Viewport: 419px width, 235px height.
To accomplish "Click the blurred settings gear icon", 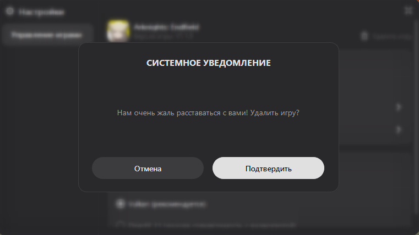I will pos(10,11).
